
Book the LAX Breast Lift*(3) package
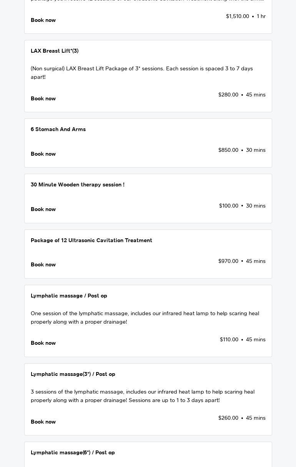pos(43,98)
